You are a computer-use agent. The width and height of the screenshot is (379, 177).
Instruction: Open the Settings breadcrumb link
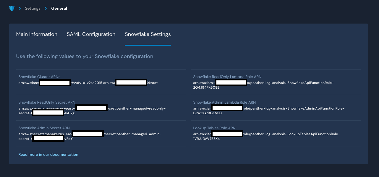(x=33, y=8)
